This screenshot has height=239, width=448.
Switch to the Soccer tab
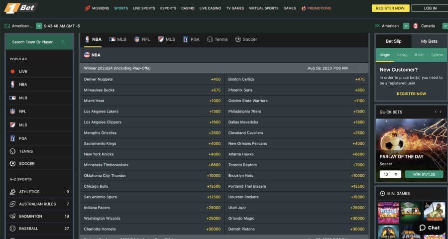[246, 39]
